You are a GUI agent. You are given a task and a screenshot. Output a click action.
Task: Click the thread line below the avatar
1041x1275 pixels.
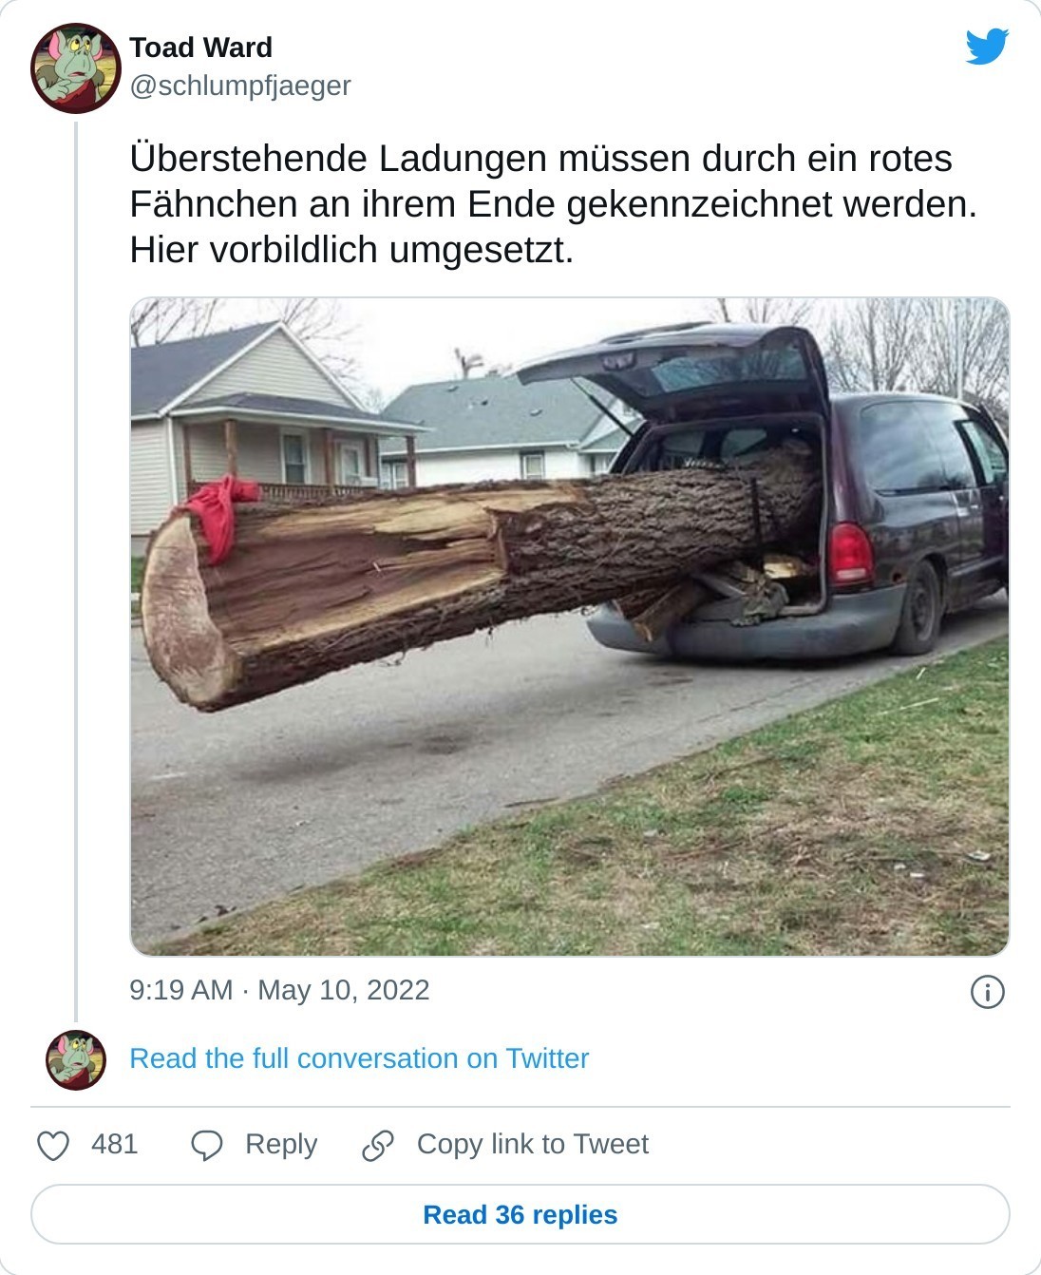click(77, 570)
